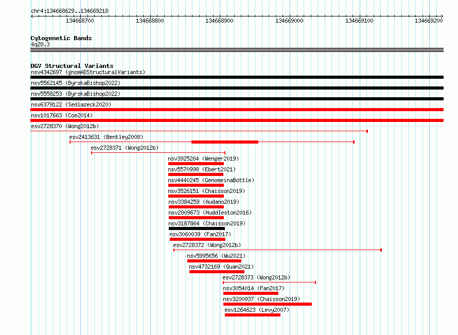Click the nsv6379122 Sedlazeck2020 red bar
Image resolution: width=458 pixels, height=335 pixels.
[x=237, y=110]
